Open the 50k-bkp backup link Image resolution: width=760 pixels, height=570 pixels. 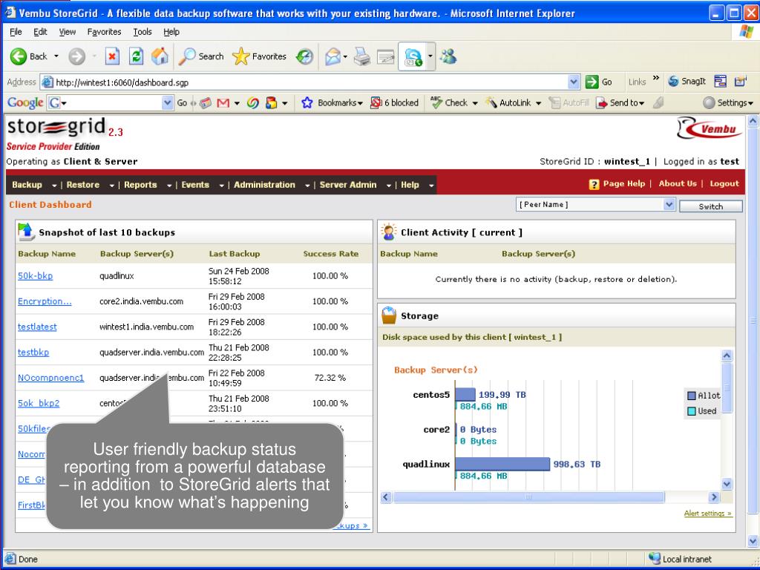coord(36,276)
